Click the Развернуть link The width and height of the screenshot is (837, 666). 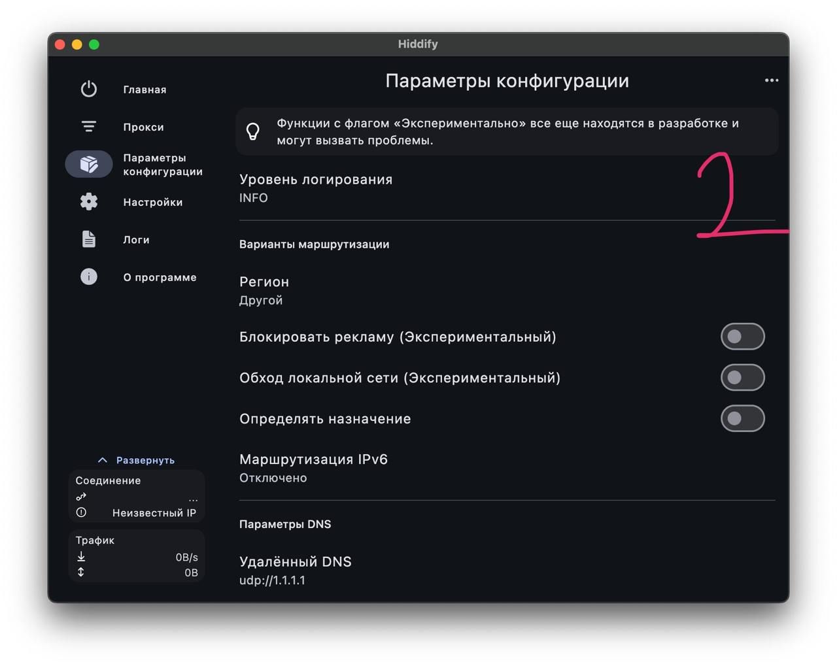(x=145, y=460)
